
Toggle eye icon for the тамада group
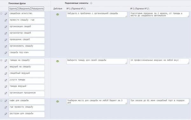coord(58,61)
